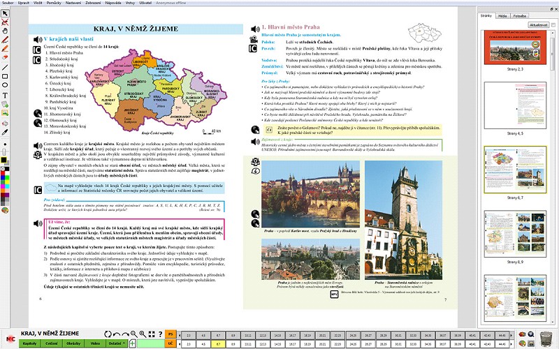Open the Vrstvy menu
Viewport: 559px width, 349px height.
click(130, 3)
